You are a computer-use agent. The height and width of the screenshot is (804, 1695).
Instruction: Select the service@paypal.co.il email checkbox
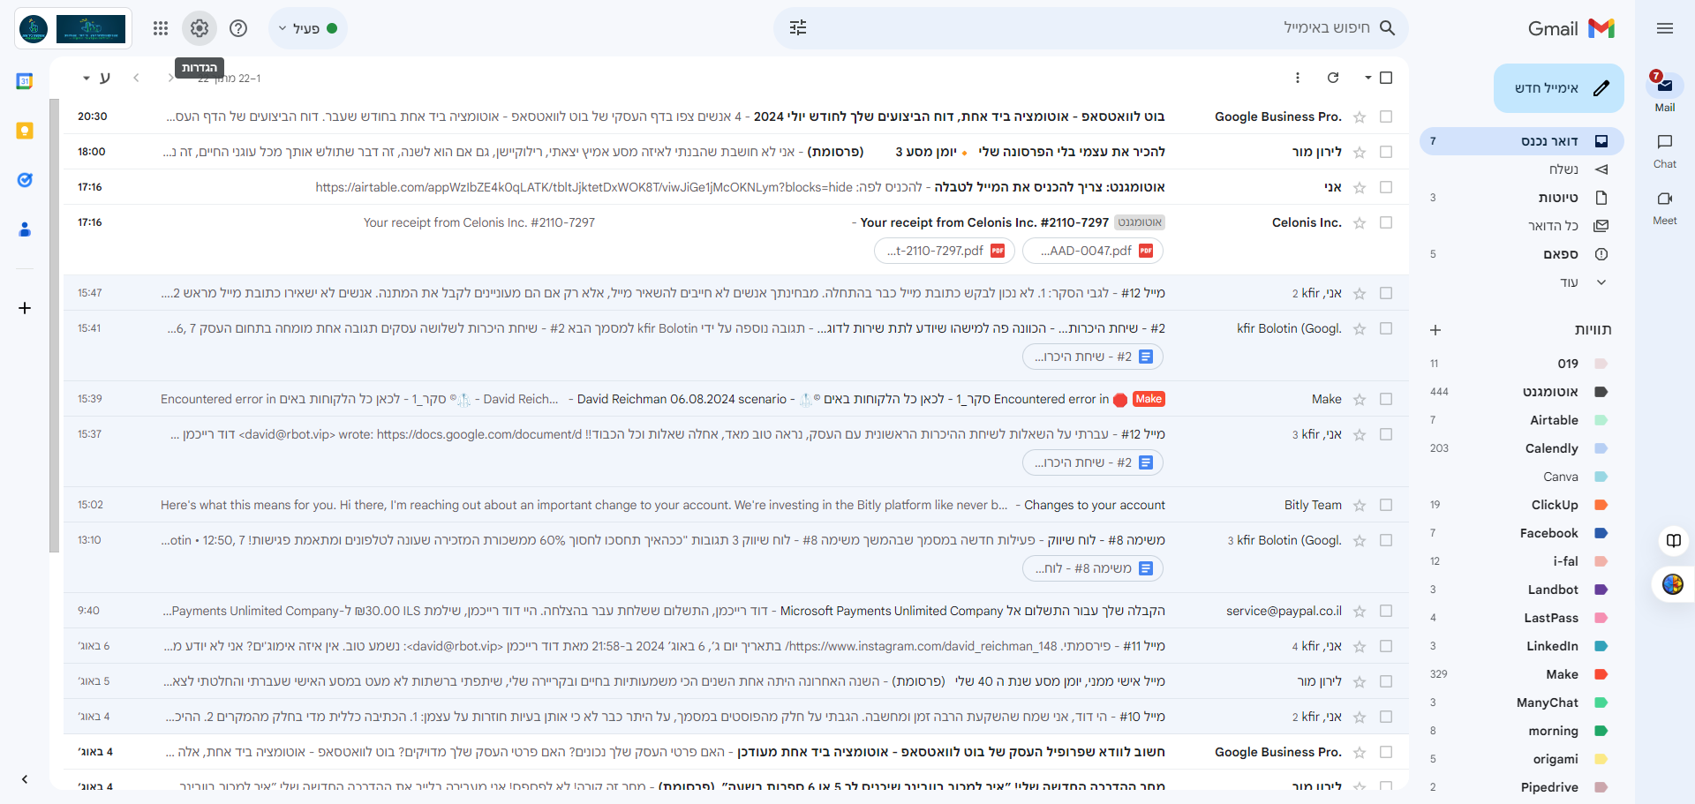1386,611
